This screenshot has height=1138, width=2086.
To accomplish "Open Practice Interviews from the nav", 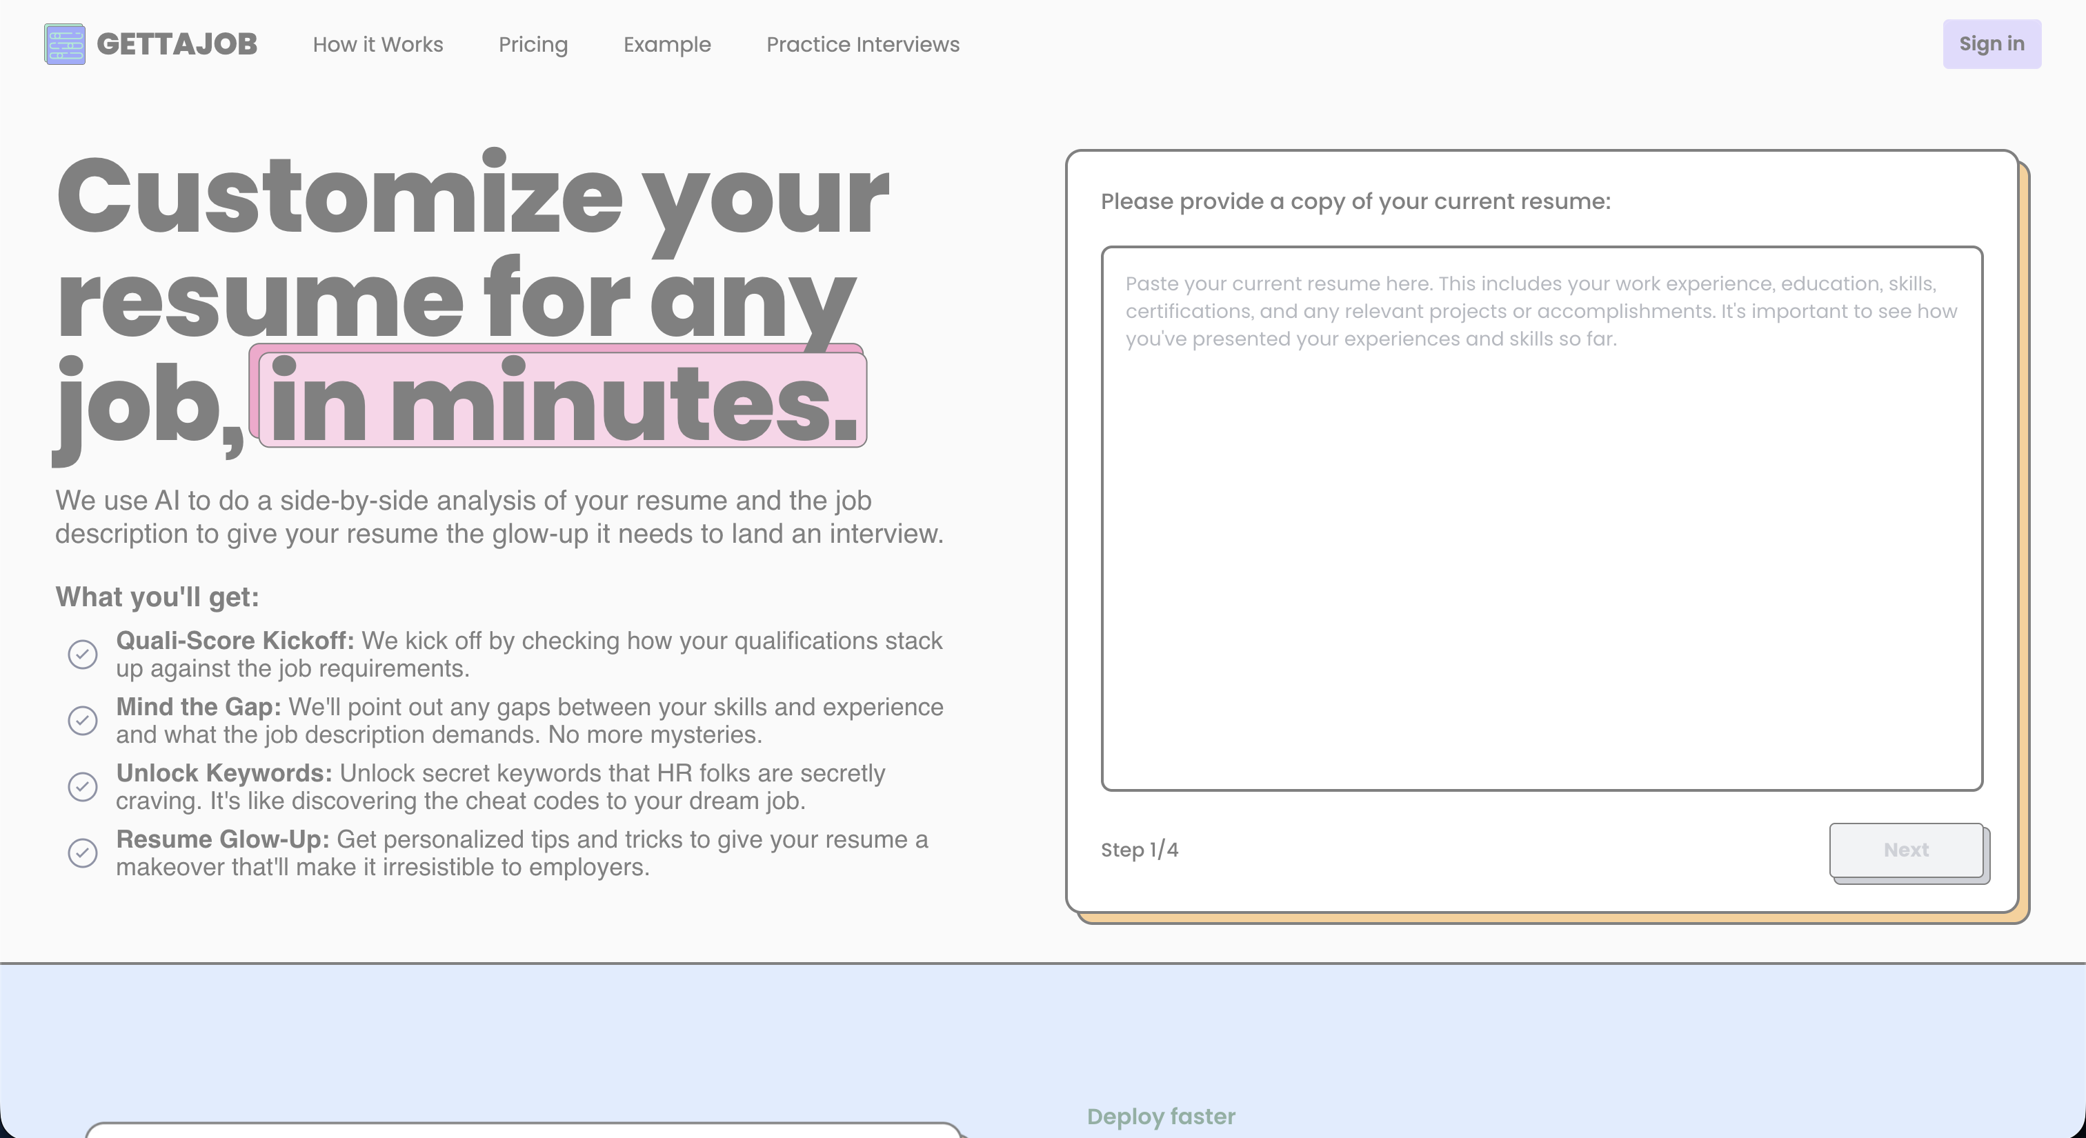I will pyautogui.click(x=862, y=45).
